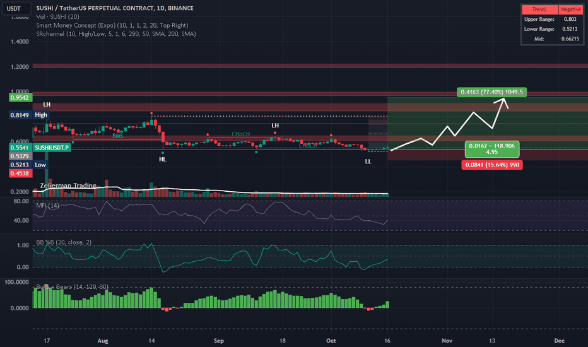The width and height of the screenshot is (588, 347).
Task: Click the 0.5379 gray price label
Action: click(20, 156)
